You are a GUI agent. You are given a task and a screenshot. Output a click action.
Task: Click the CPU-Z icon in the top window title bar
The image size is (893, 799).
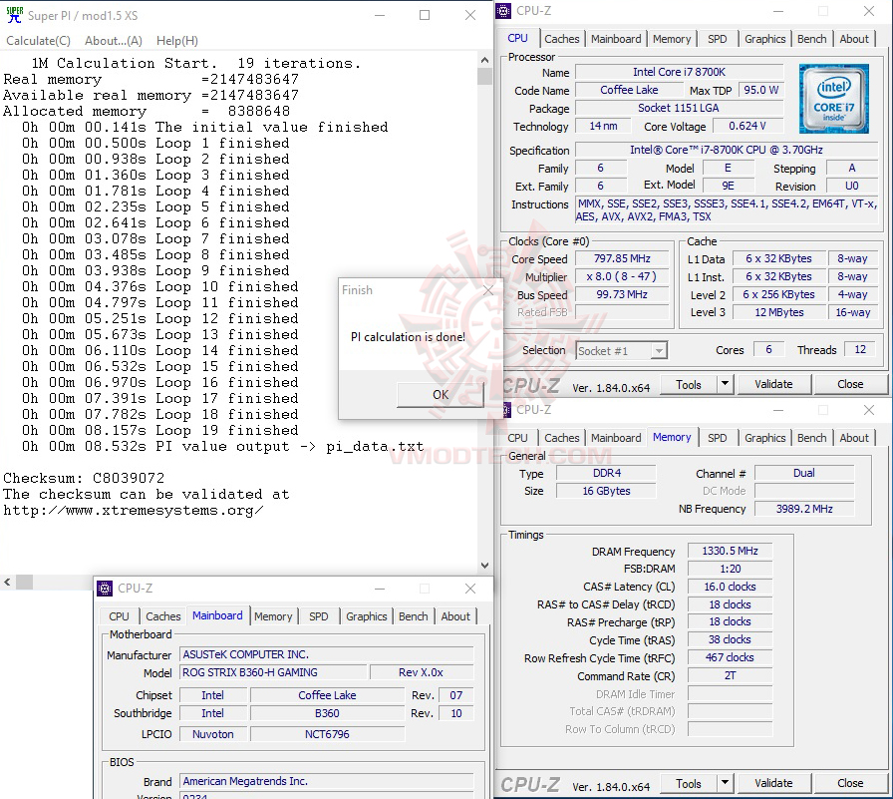[503, 10]
